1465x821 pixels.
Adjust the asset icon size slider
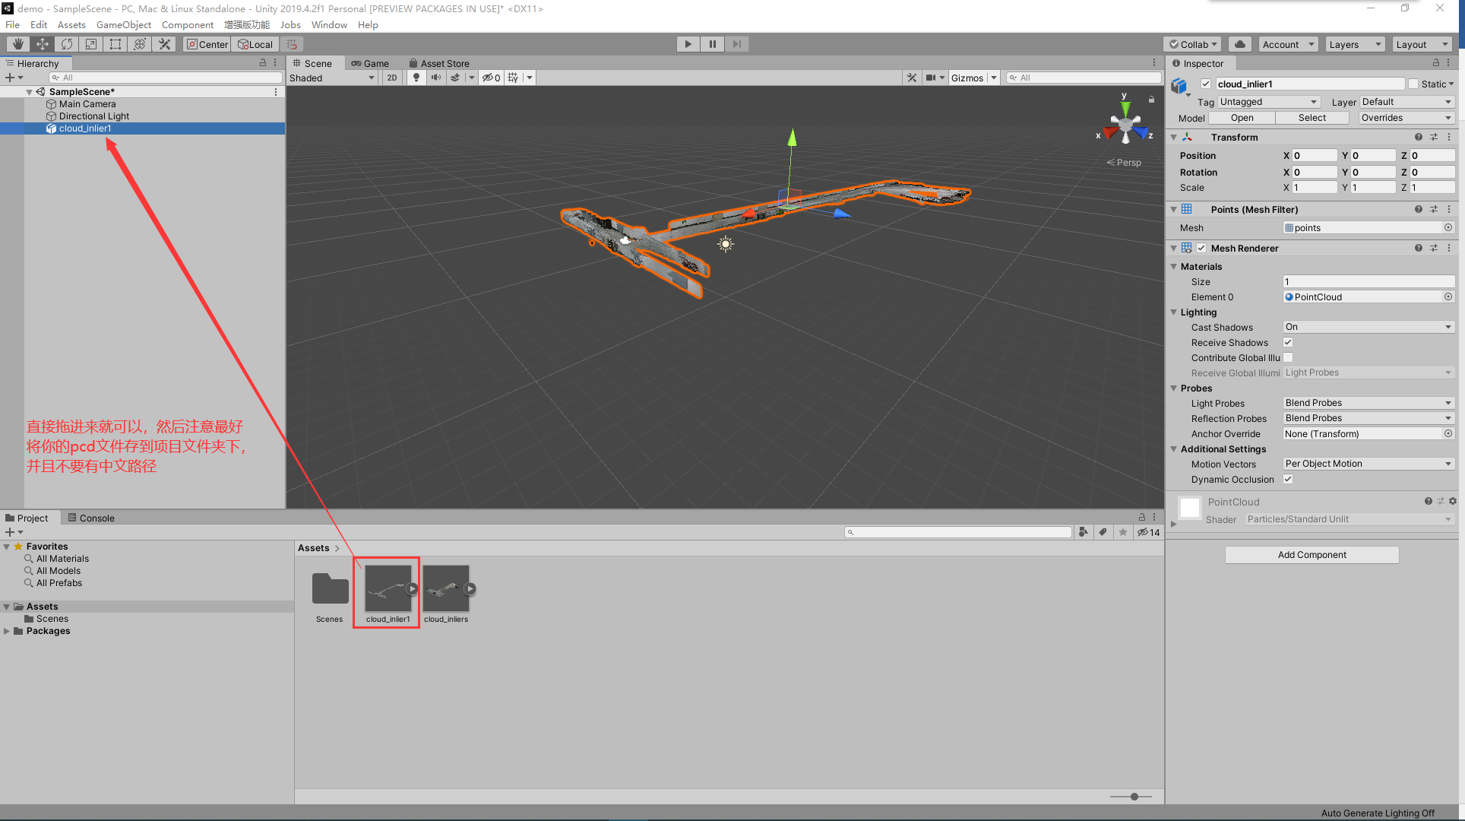(1134, 797)
